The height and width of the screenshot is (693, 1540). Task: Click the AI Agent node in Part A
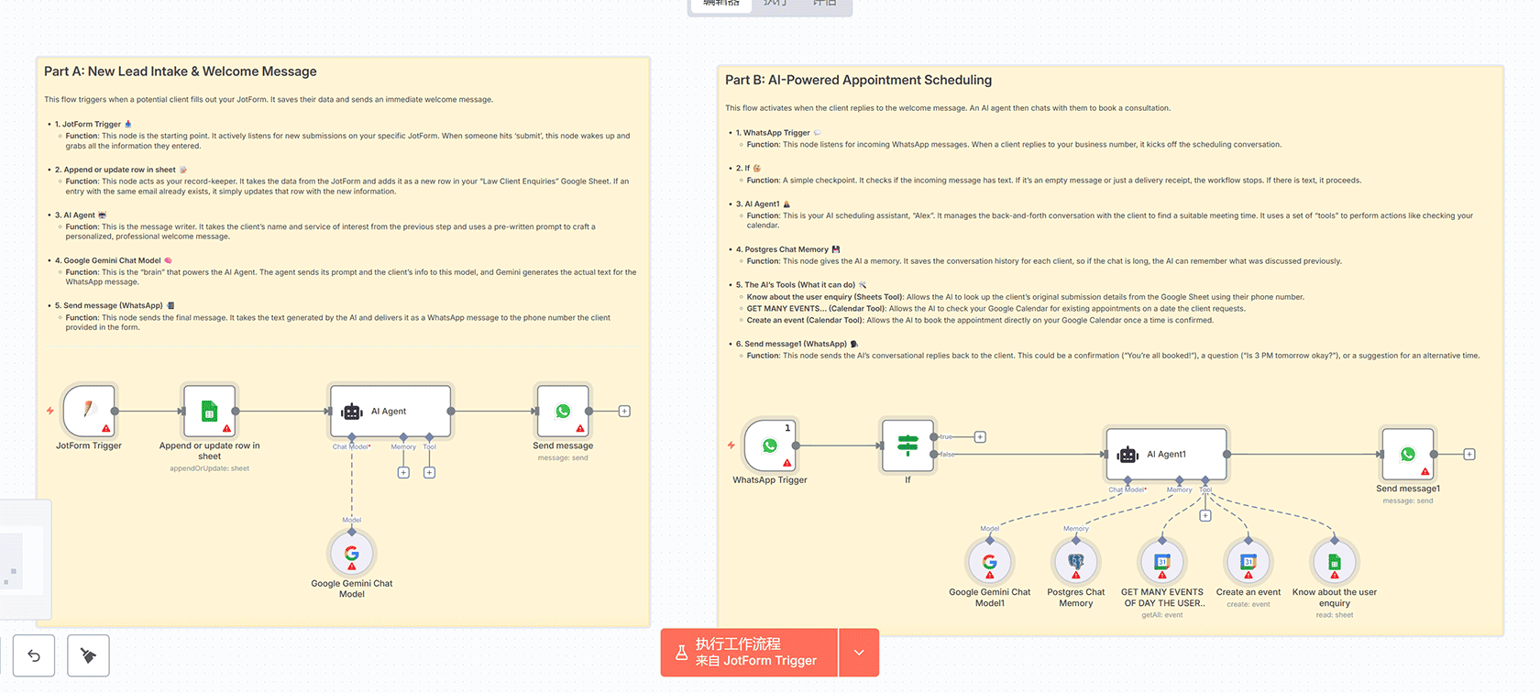tap(390, 412)
